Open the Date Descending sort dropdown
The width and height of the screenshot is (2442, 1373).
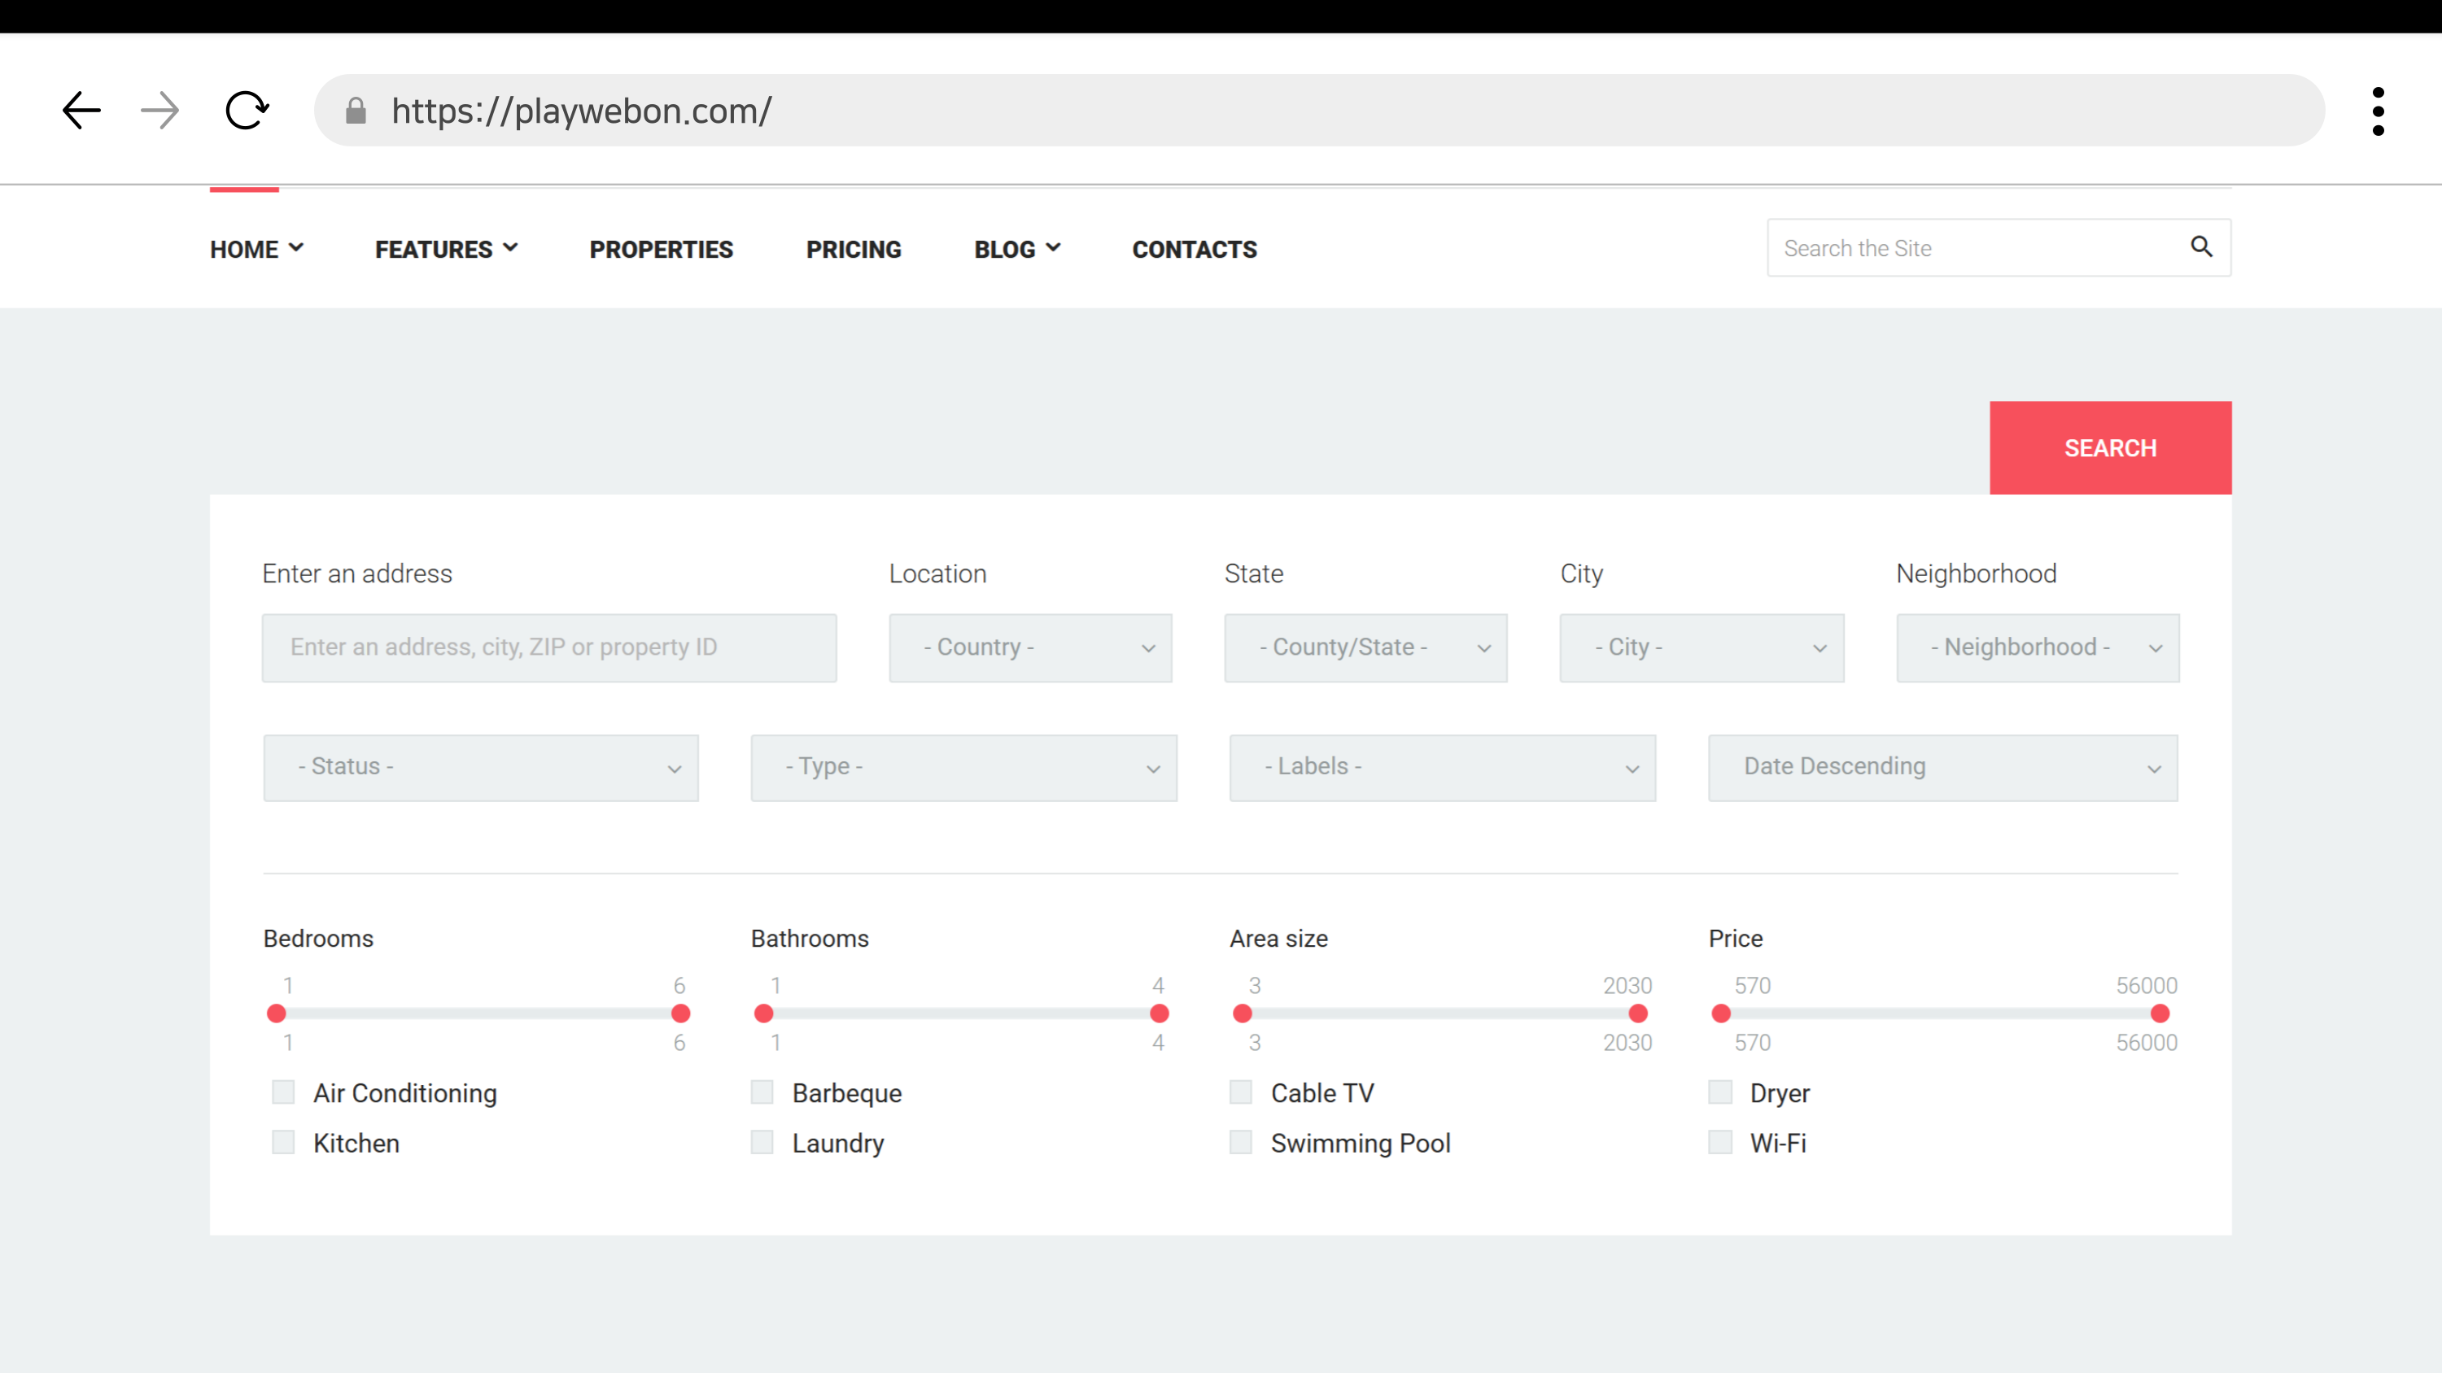(1942, 768)
